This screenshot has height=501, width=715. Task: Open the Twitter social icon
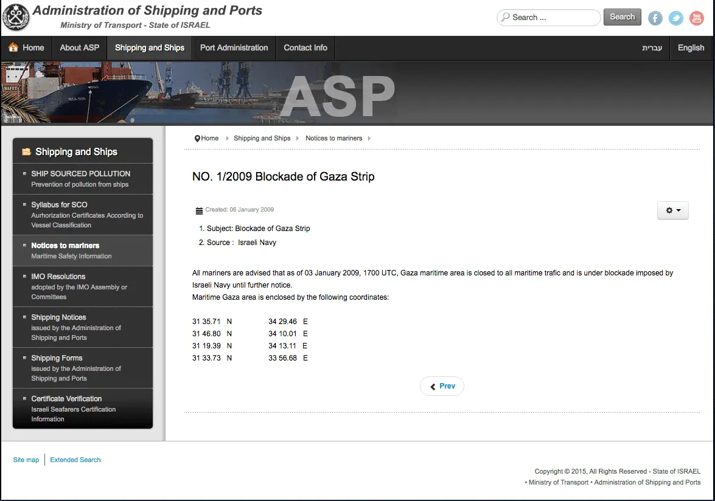pos(675,18)
